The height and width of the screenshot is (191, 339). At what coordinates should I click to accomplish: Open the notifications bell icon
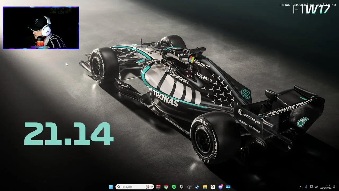point(334,187)
